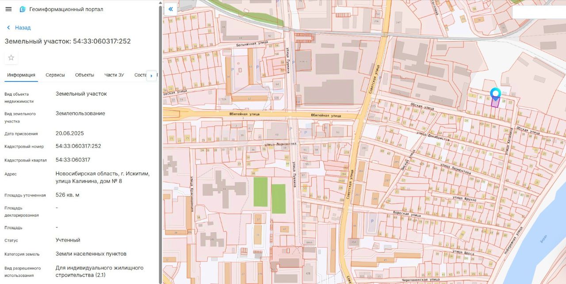Click the улица Фрунзе map label
The width and height of the screenshot is (566, 284).
464,199
